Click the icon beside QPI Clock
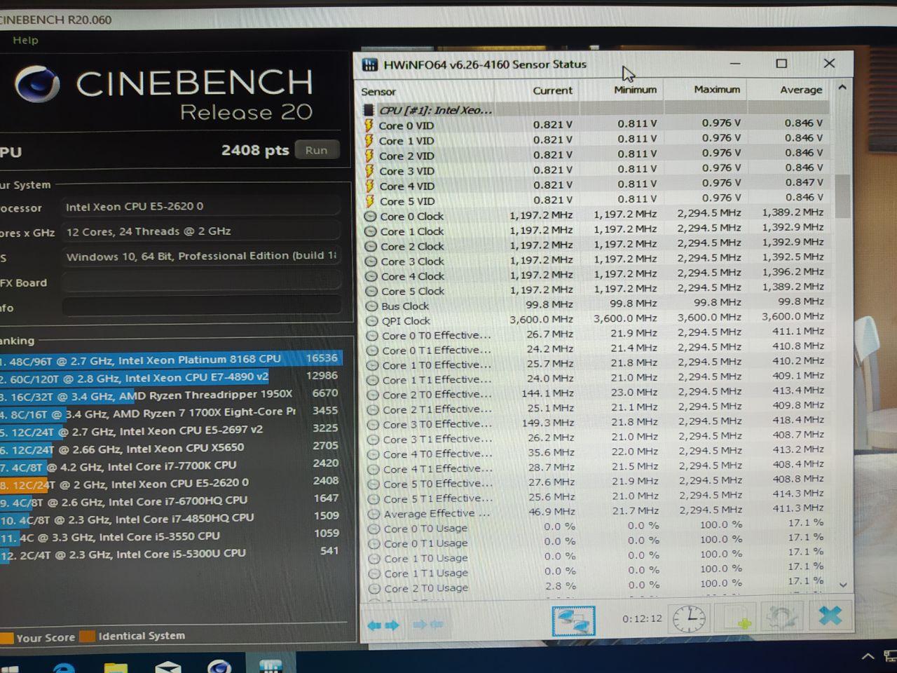 371,320
